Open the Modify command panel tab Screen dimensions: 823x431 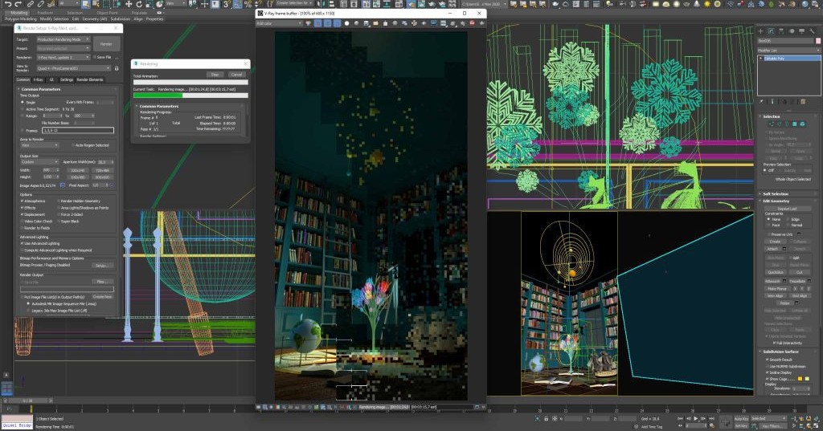[771, 31]
